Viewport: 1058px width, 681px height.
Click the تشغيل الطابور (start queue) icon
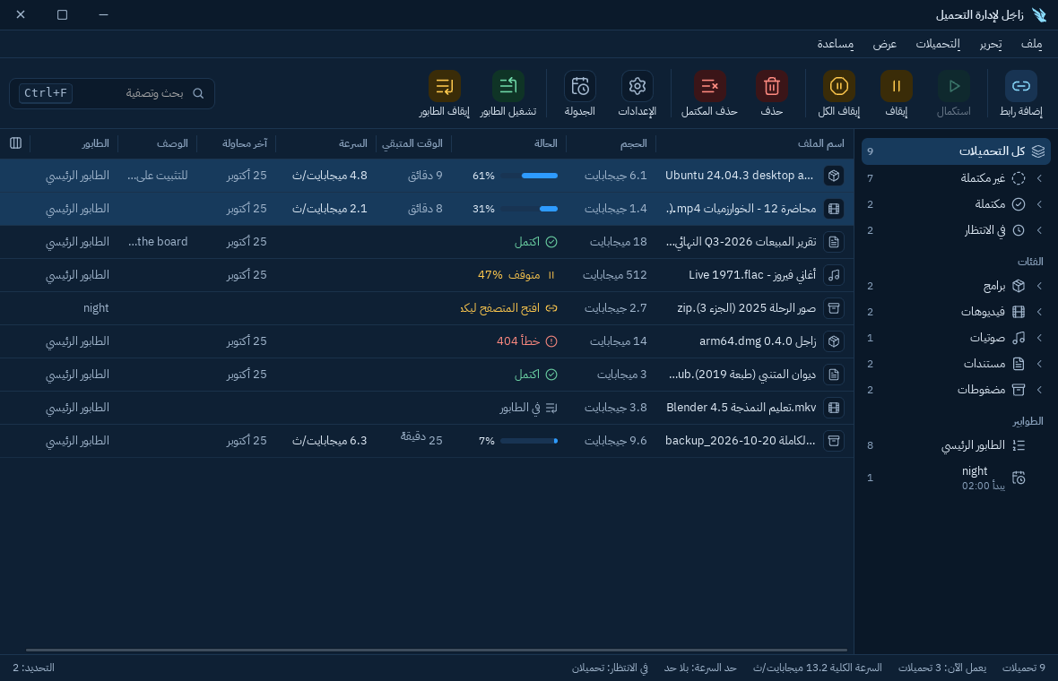(x=508, y=86)
